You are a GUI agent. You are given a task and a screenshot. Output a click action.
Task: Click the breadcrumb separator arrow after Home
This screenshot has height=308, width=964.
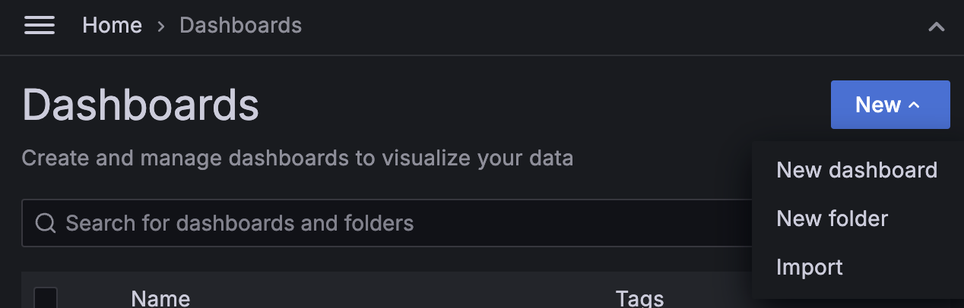(x=160, y=26)
